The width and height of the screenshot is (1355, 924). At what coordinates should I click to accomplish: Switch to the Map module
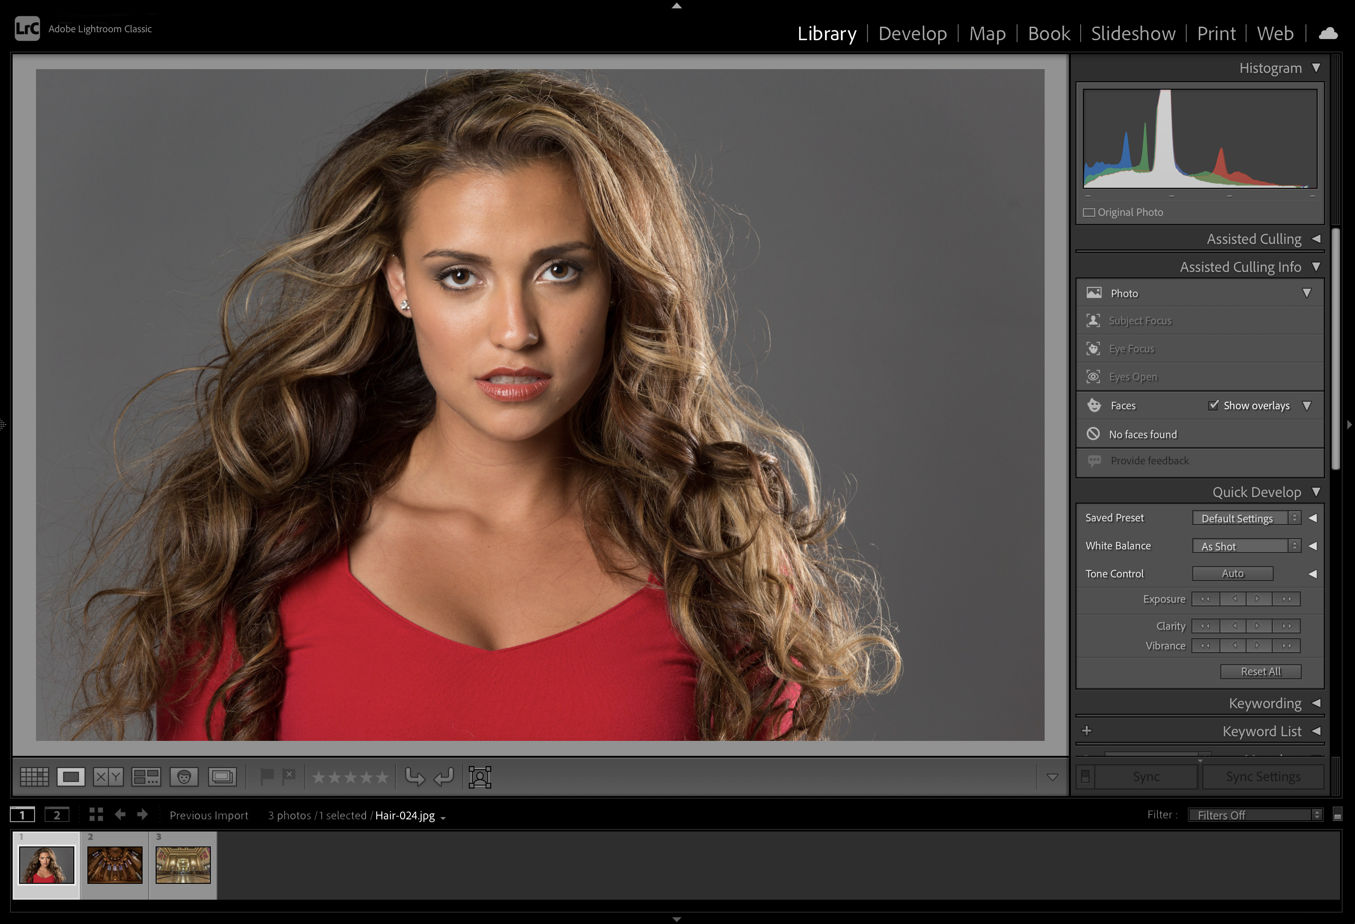(987, 33)
